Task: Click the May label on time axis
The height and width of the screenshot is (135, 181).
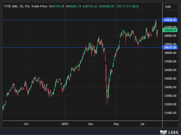Action: [116, 124]
